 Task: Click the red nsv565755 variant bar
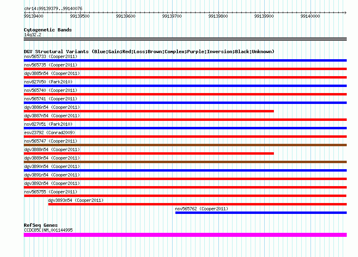[185, 196]
